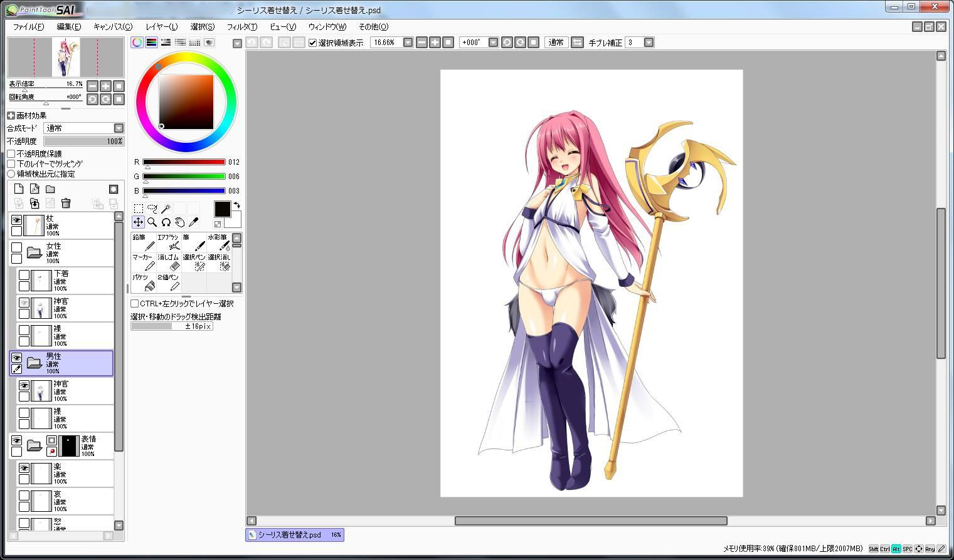
Task: Open the レイヤー(L) menu
Action: pyautogui.click(x=161, y=26)
